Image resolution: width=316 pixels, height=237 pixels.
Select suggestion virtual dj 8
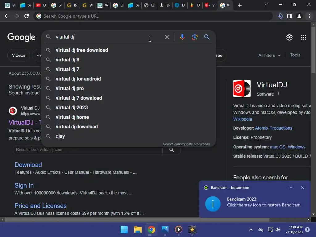tap(129, 60)
